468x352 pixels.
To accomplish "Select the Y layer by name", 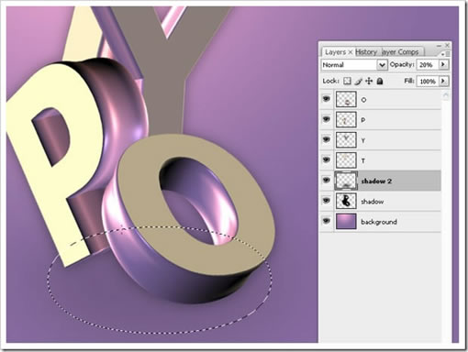I will [363, 140].
